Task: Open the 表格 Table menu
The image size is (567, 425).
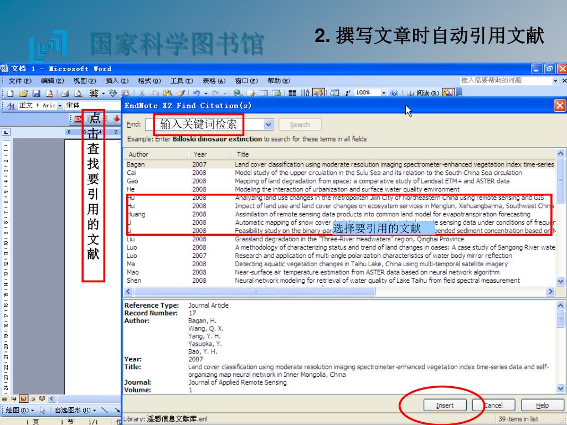Action: pyautogui.click(x=214, y=81)
